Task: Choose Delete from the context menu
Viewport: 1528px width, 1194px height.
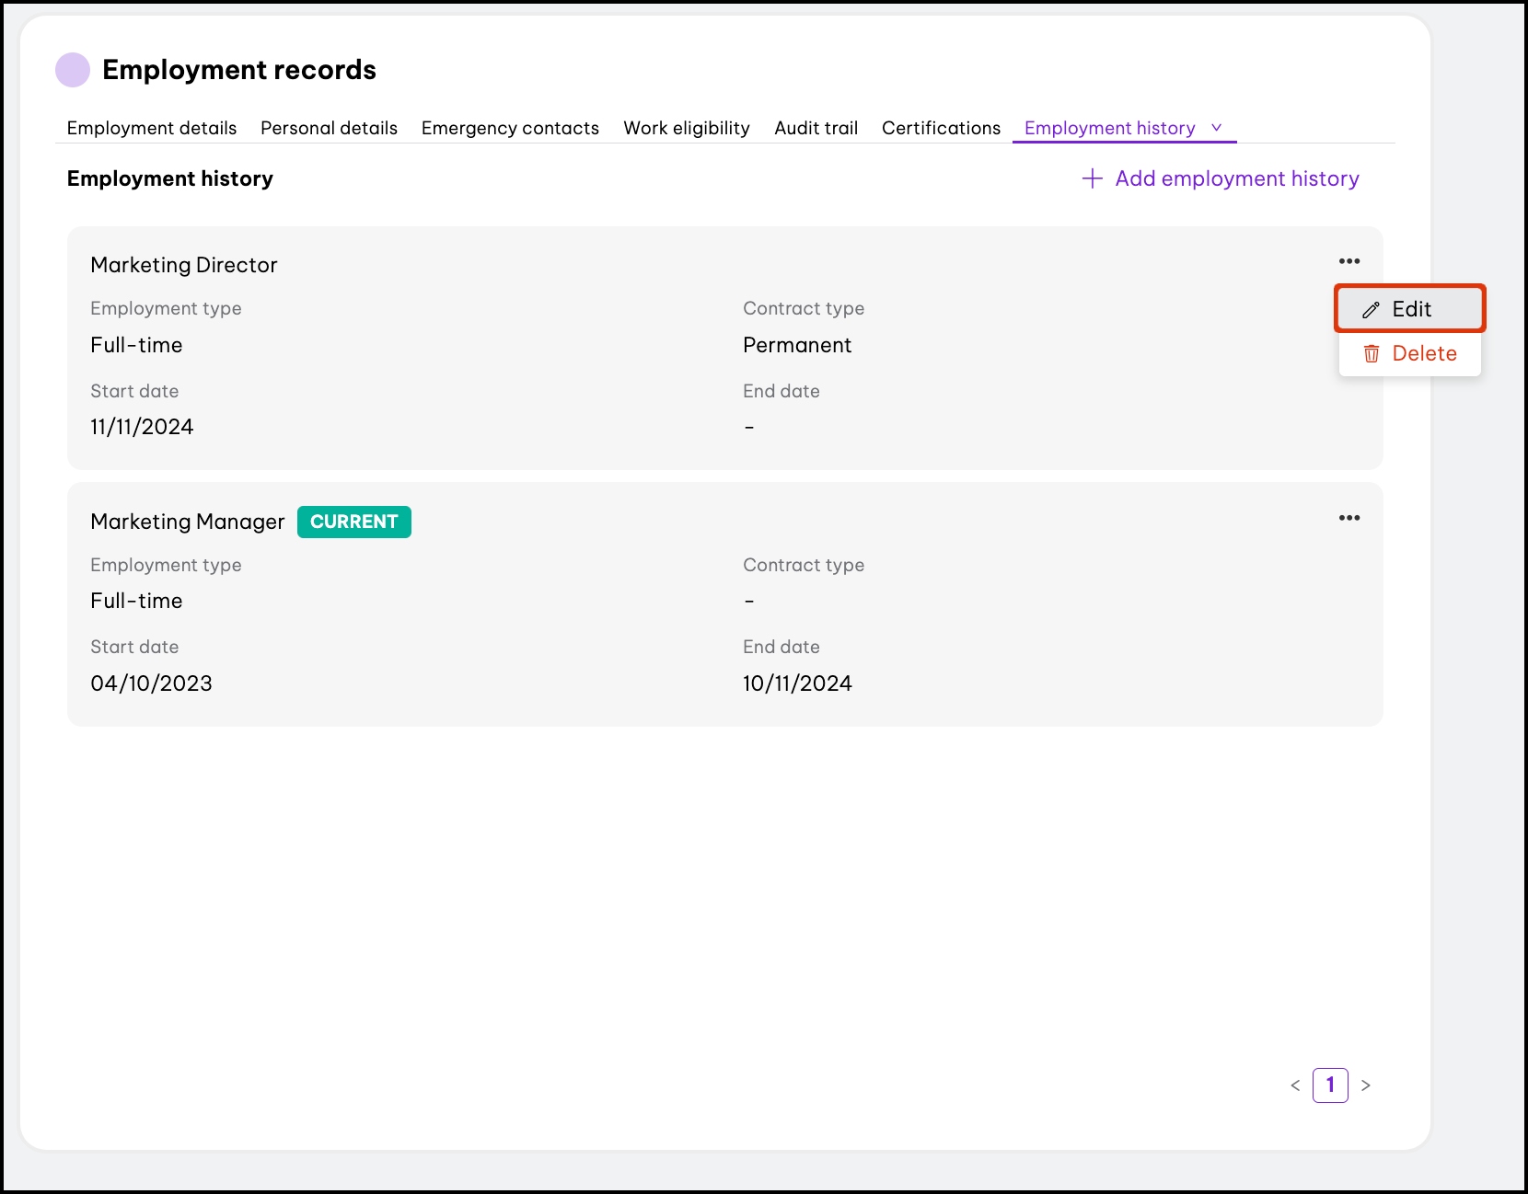Action: point(1423,353)
